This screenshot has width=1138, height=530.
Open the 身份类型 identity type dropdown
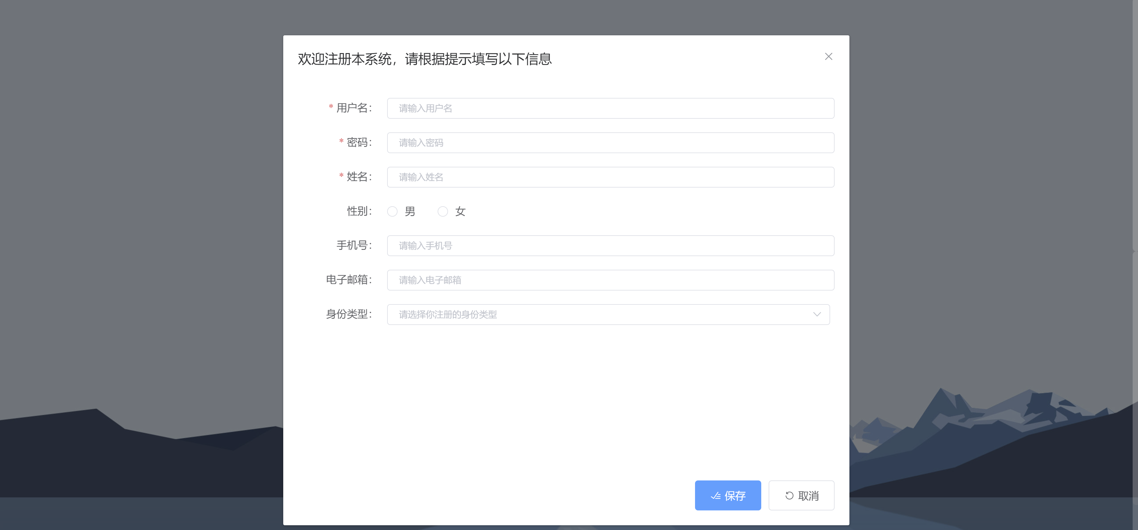pyautogui.click(x=608, y=315)
